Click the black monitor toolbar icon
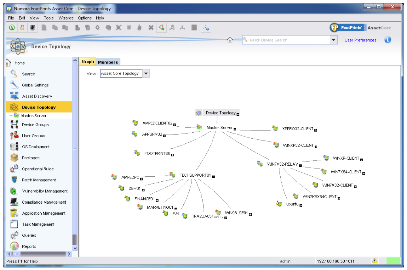 [32, 28]
